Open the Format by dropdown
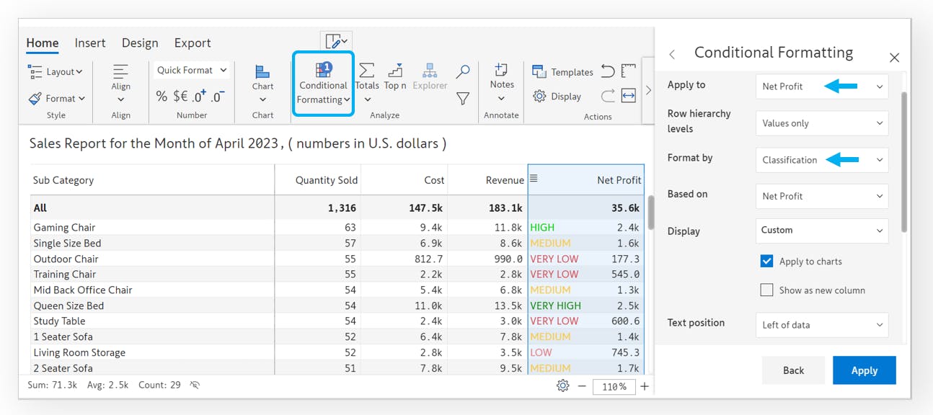This screenshot has height=415, width=933. click(822, 160)
